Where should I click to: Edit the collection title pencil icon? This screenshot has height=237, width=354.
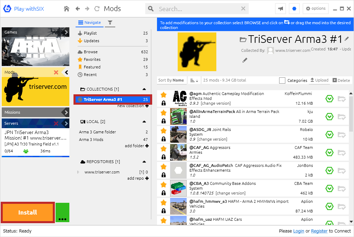[x=347, y=39]
